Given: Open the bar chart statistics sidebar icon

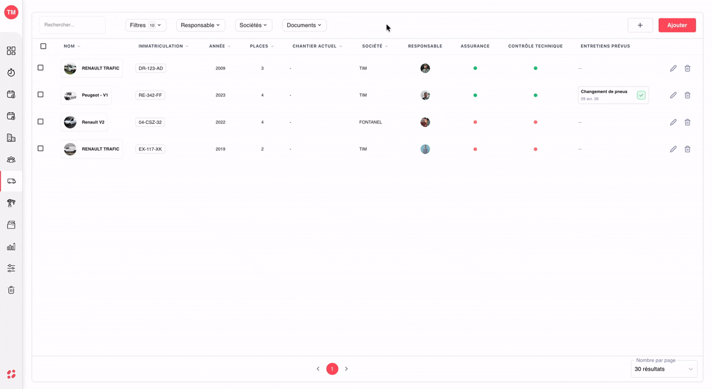Looking at the screenshot, I should click(11, 247).
